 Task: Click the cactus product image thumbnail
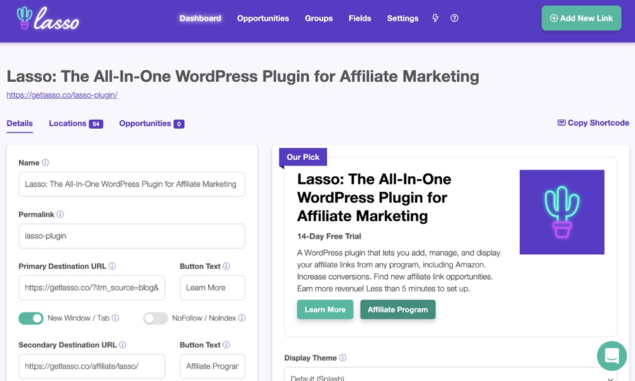[562, 212]
